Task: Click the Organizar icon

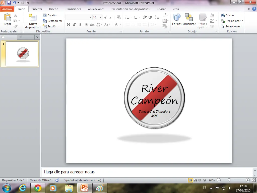Action: point(189,17)
